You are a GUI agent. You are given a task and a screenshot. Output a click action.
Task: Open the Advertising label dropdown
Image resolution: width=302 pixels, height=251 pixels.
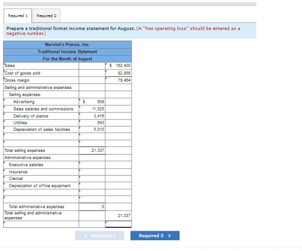point(41,102)
